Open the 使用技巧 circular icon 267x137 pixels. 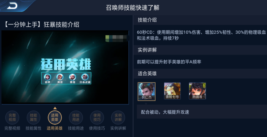(x=97, y=118)
